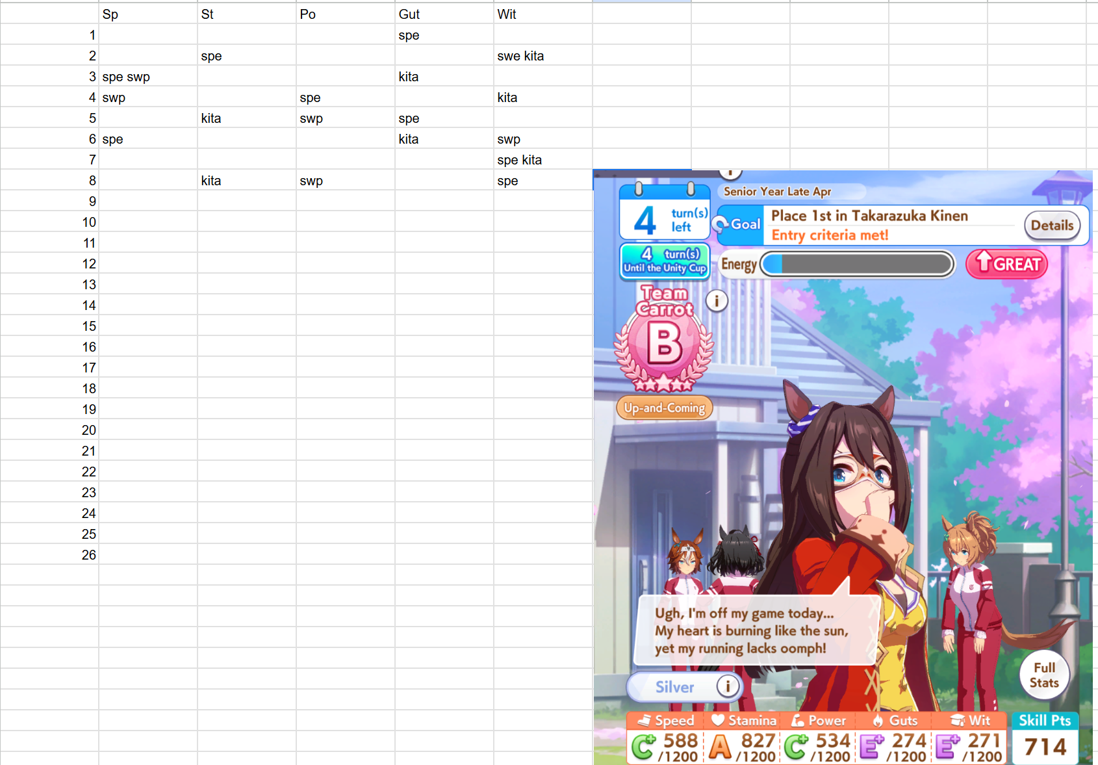Click the GREAT mood indicator
1098x765 pixels.
1006,264
